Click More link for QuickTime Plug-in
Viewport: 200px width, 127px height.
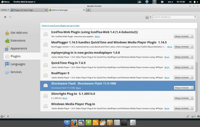[167, 67]
